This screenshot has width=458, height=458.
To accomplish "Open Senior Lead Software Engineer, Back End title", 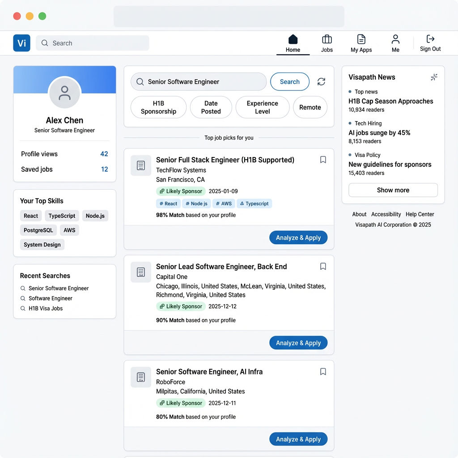I will 221,267.
